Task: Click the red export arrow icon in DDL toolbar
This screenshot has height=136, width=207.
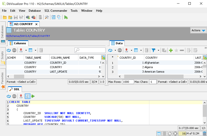Action: click(21, 96)
